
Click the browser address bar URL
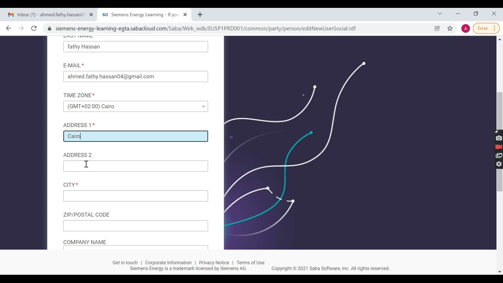[x=206, y=28]
